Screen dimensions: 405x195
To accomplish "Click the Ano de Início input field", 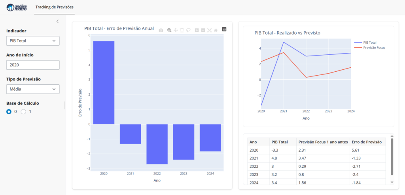I will click(x=33, y=65).
